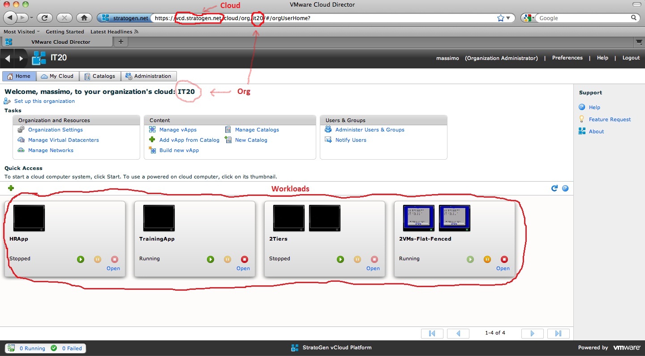Open Manage Networks link
Screen dimensions: 645x356
coord(51,150)
